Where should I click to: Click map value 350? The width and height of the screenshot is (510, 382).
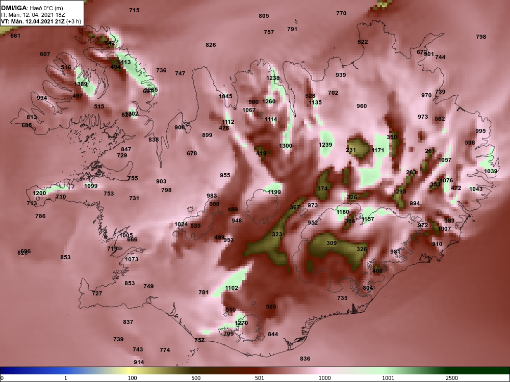pos(392,137)
